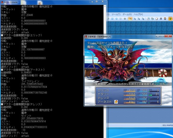
Task: Click console header アクター自動戦闘評価(アーネスト)
Action: [x=23, y=70]
